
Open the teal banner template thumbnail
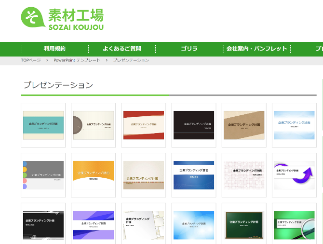tap(43, 125)
